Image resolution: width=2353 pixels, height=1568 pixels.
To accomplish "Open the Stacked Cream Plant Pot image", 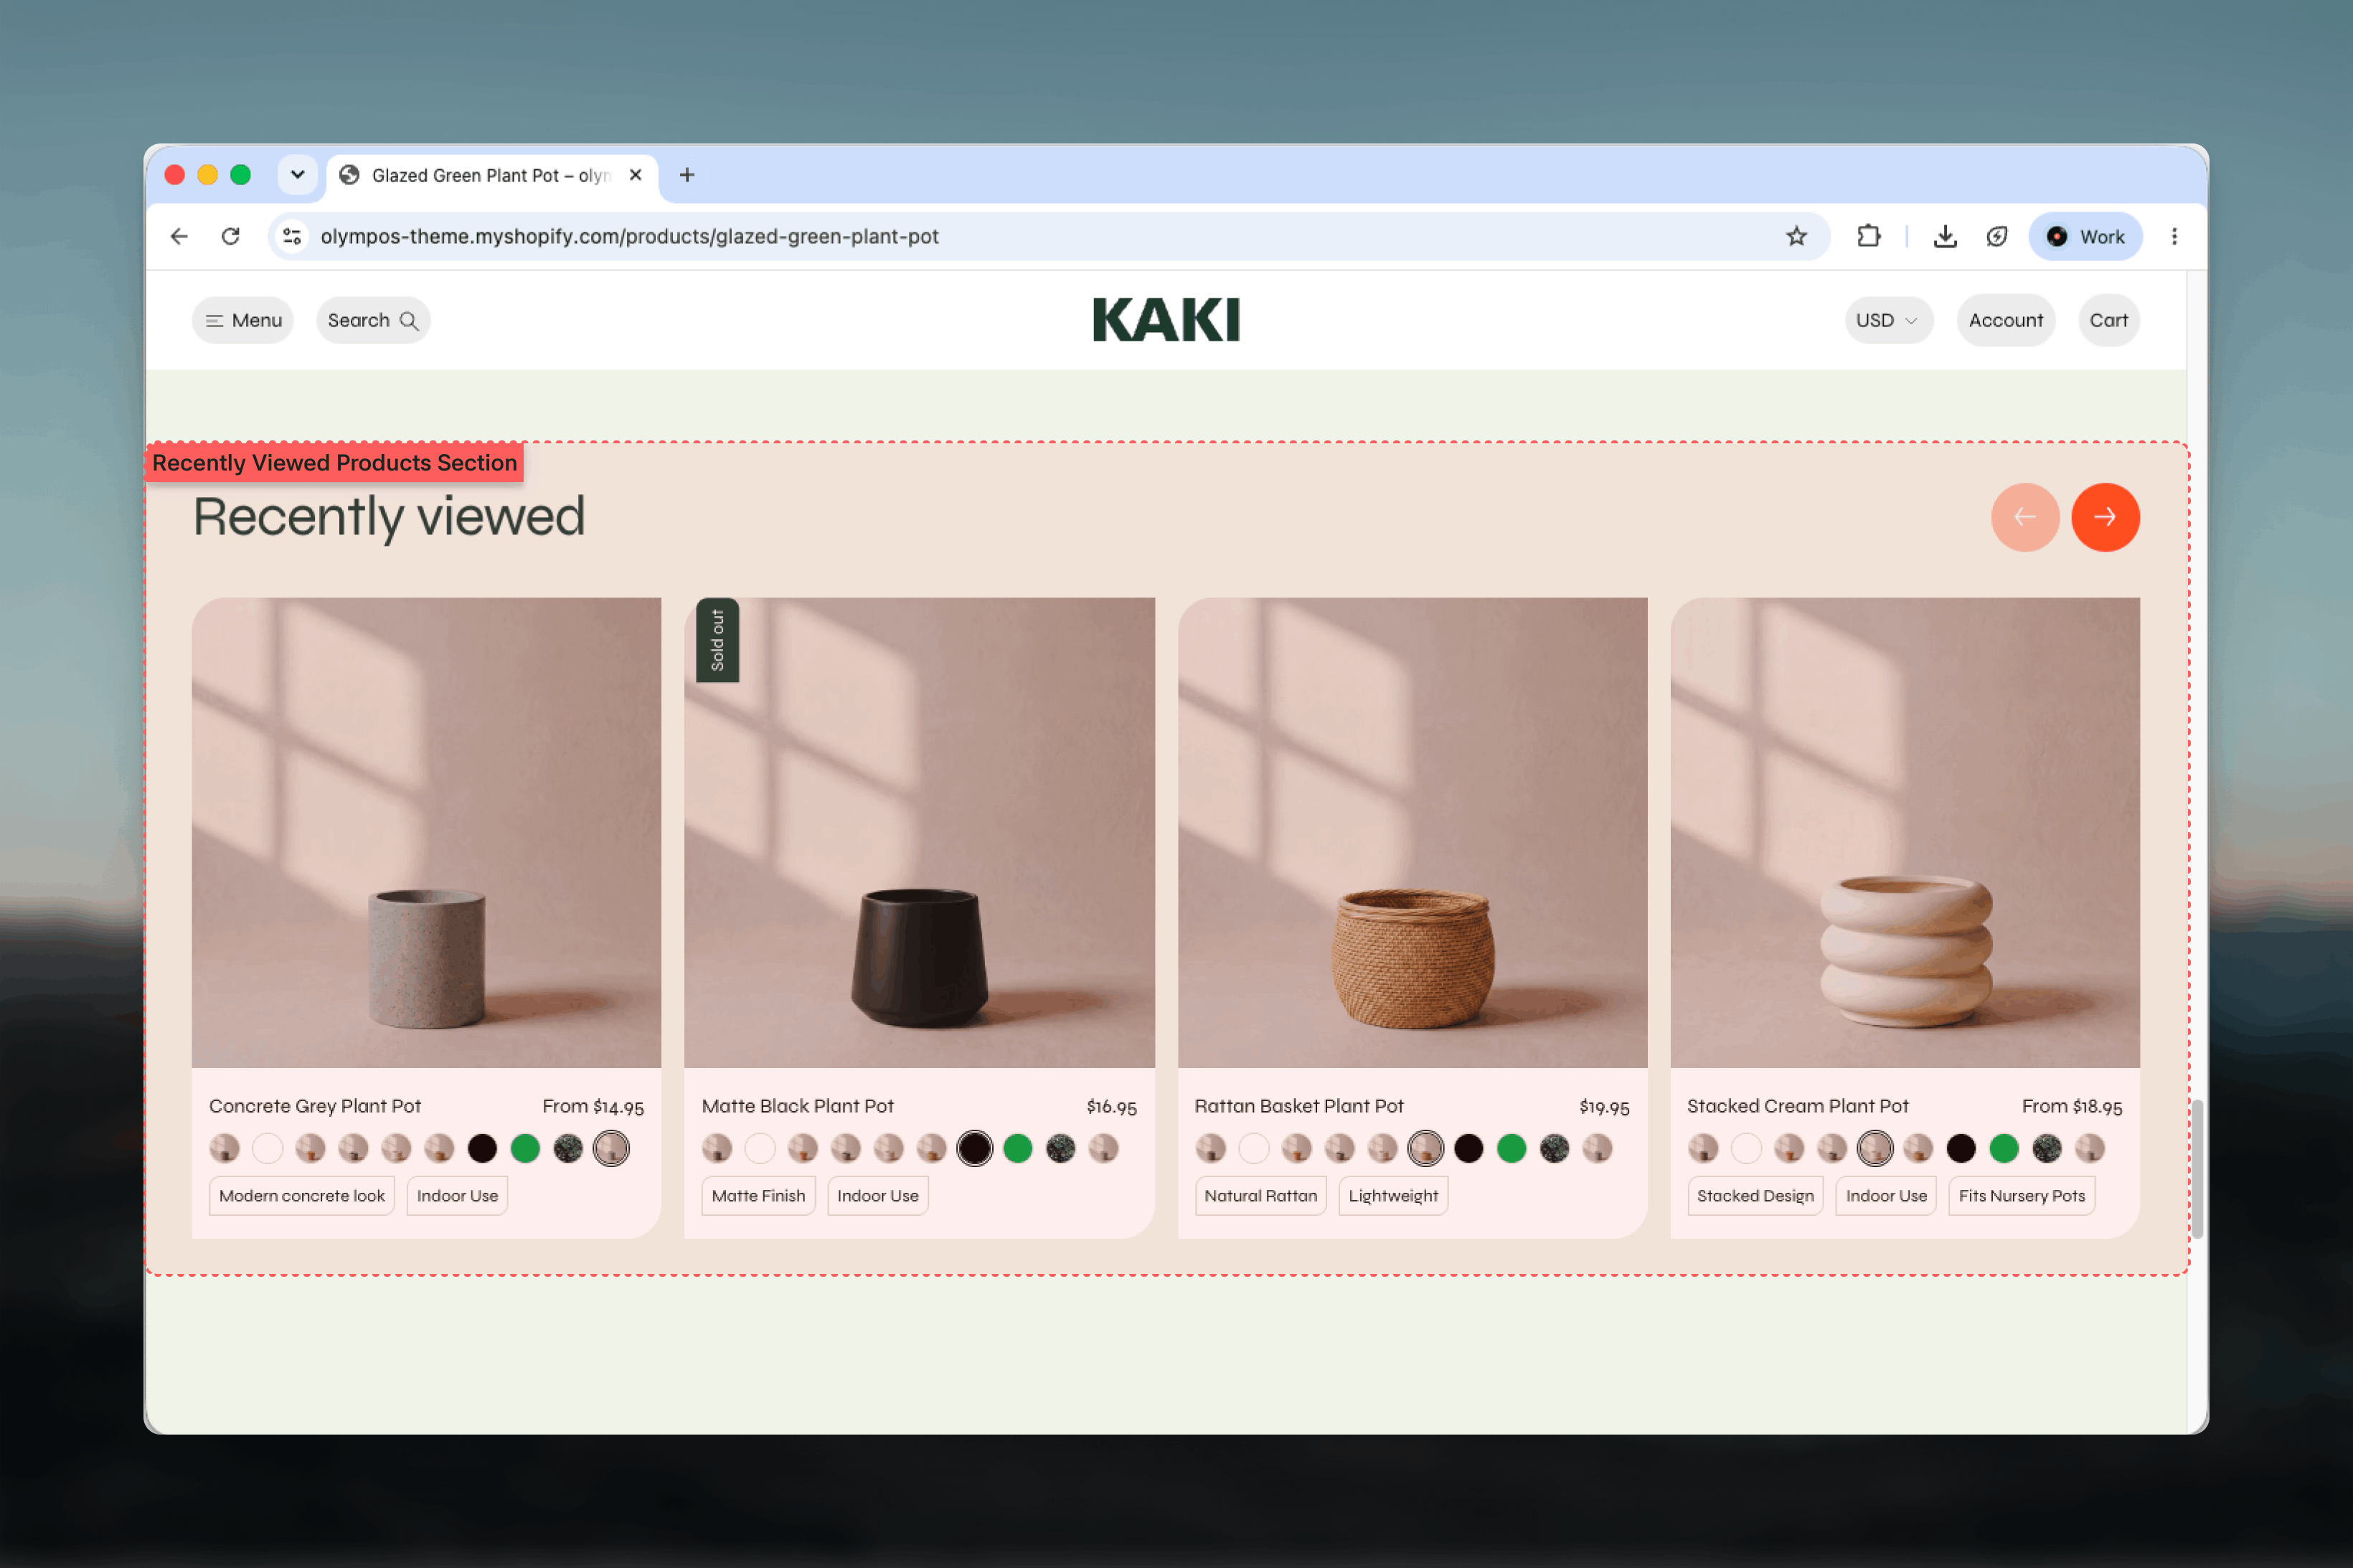I will 1905,832.
